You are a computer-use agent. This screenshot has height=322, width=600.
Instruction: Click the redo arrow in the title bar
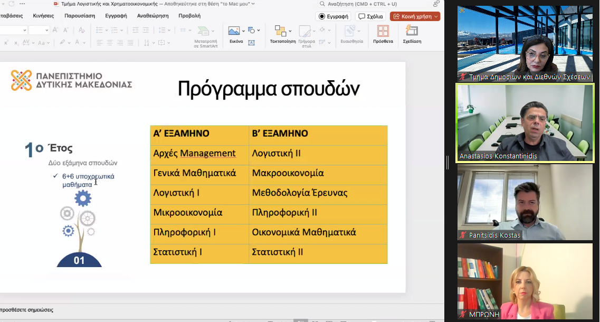tap(11, 4)
